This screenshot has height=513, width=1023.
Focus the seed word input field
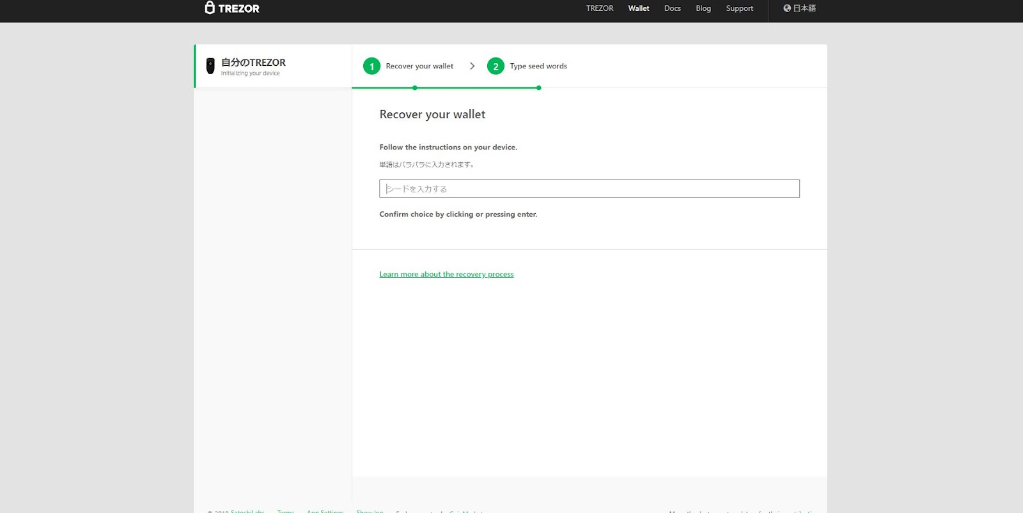(589, 188)
